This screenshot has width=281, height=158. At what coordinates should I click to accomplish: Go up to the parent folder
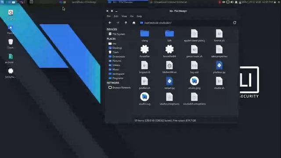[126, 23]
